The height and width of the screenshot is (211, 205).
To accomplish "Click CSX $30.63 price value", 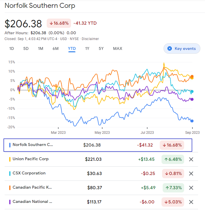I will [x=94, y=174].
